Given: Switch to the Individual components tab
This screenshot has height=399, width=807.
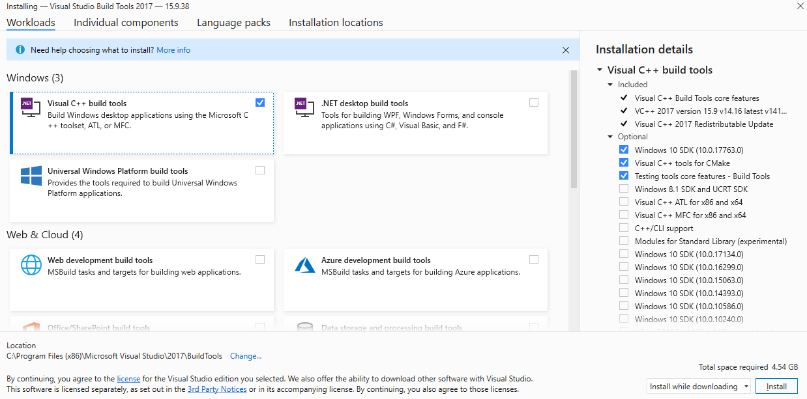Looking at the screenshot, I should [x=126, y=23].
